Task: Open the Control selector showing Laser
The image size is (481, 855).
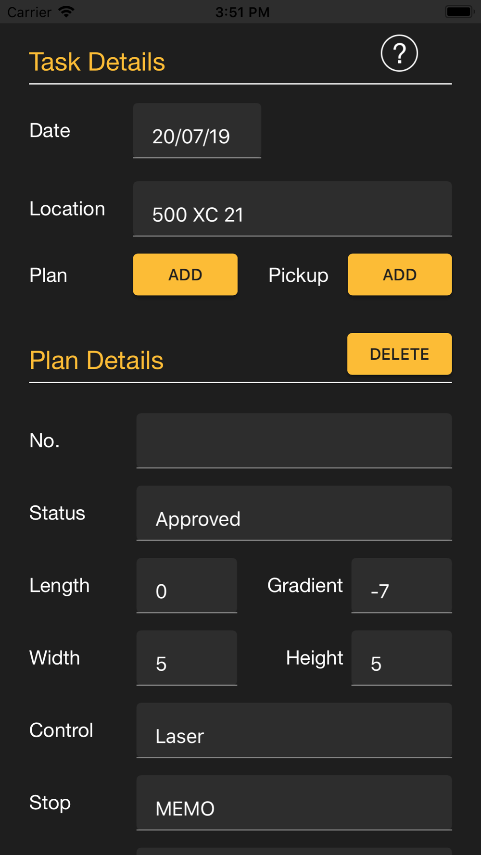Action: coord(294,730)
